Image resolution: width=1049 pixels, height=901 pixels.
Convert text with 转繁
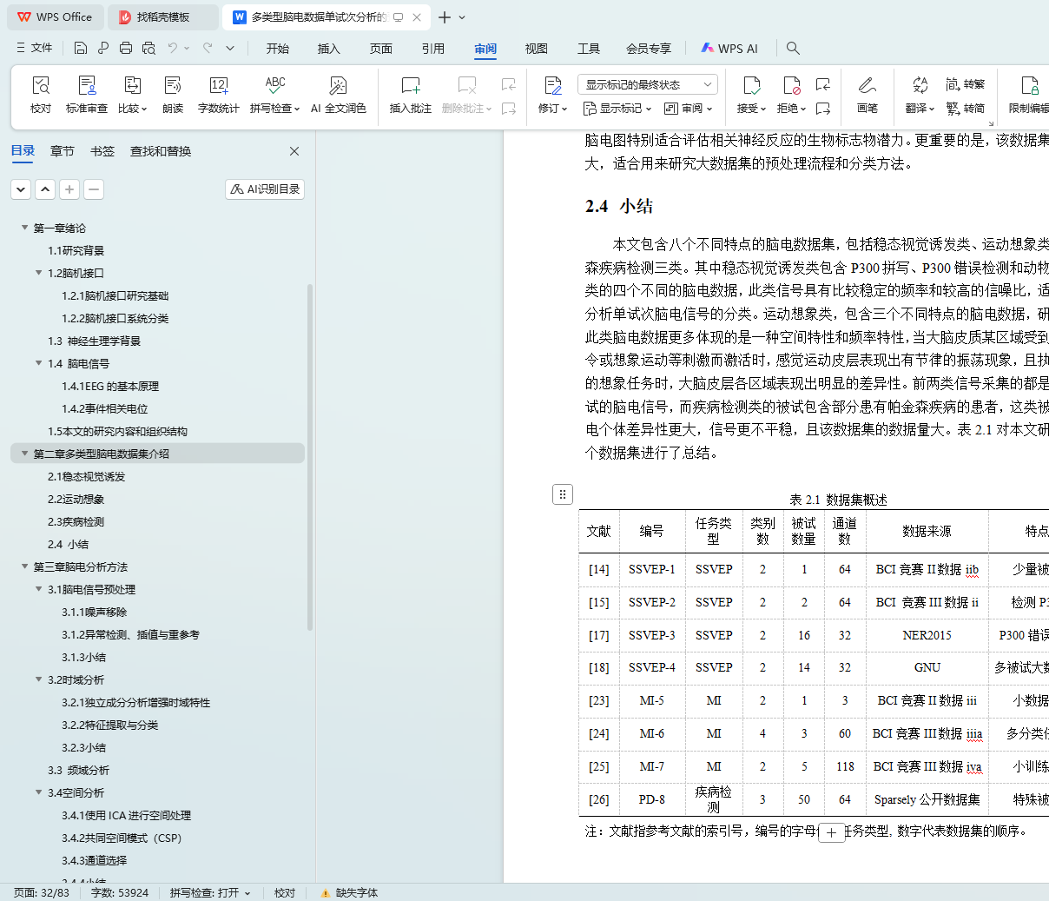[x=966, y=84]
